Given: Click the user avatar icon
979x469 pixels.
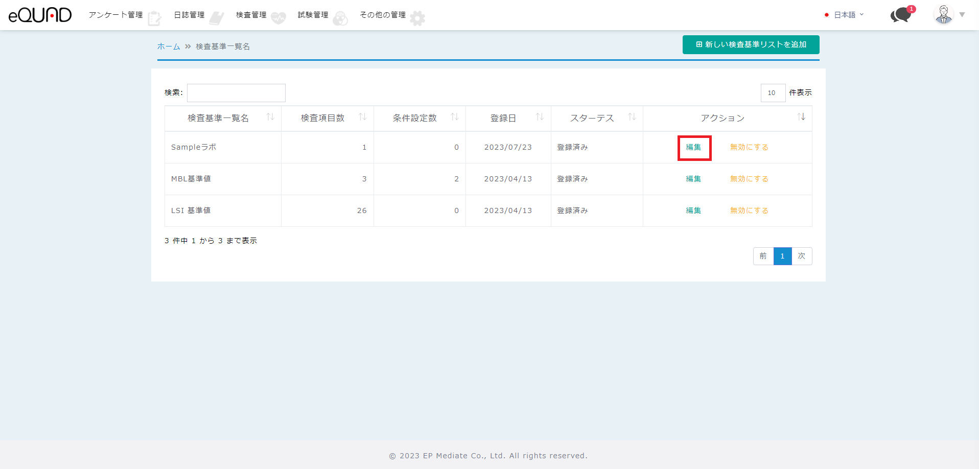Looking at the screenshot, I should 943,15.
